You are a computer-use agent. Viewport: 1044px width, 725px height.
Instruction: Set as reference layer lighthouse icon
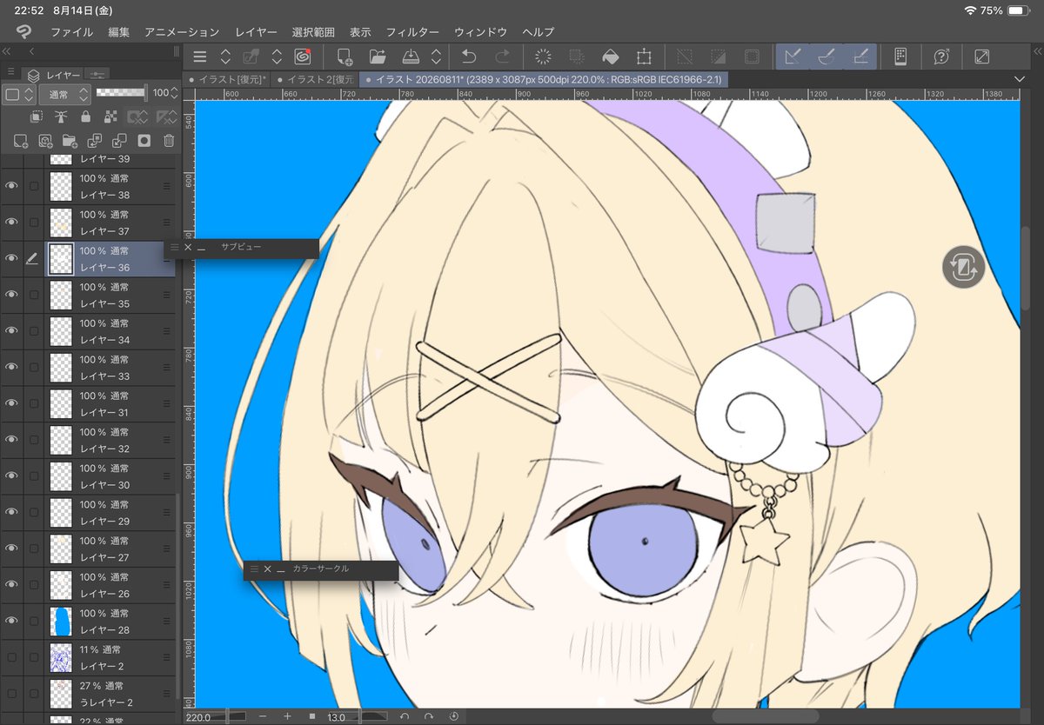tap(61, 116)
